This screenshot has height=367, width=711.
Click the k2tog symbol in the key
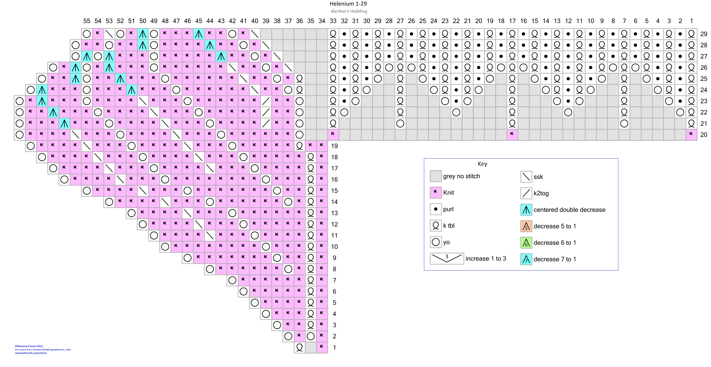(x=526, y=193)
